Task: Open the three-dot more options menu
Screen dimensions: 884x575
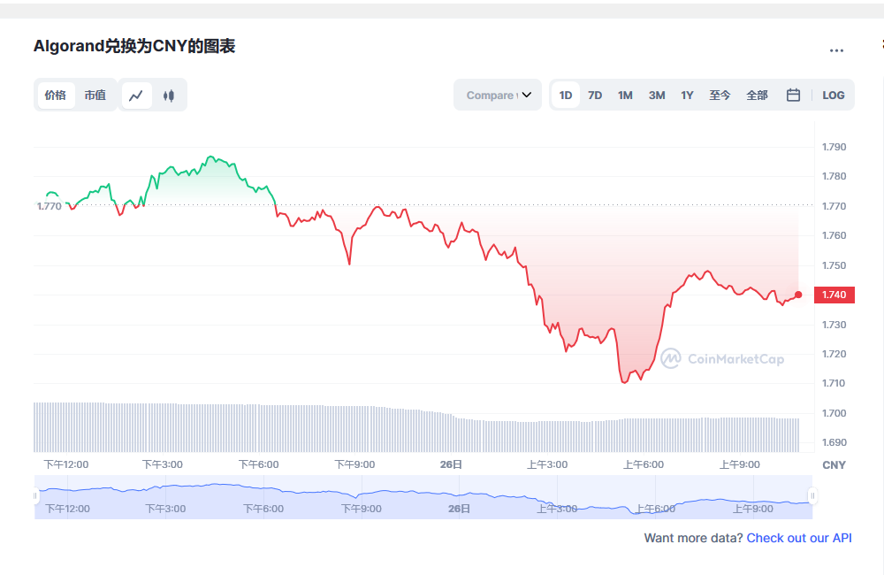Action: pyautogui.click(x=836, y=50)
